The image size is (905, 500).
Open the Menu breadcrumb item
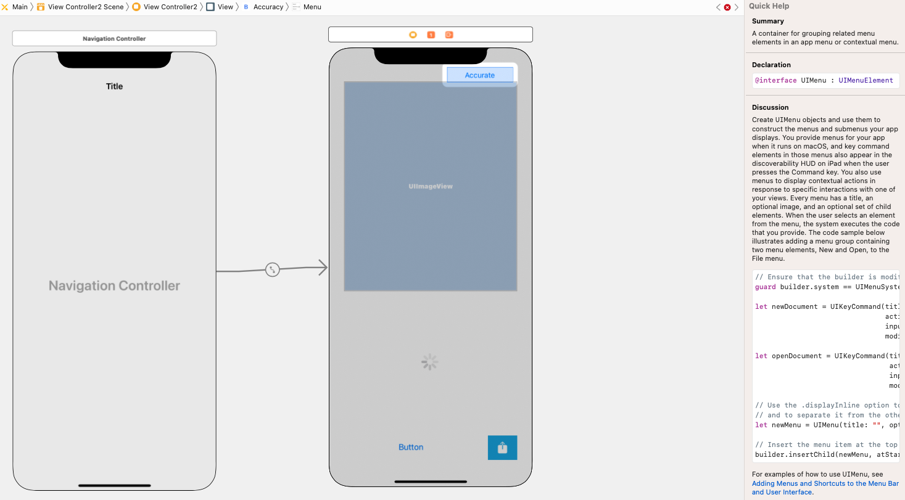312,7
